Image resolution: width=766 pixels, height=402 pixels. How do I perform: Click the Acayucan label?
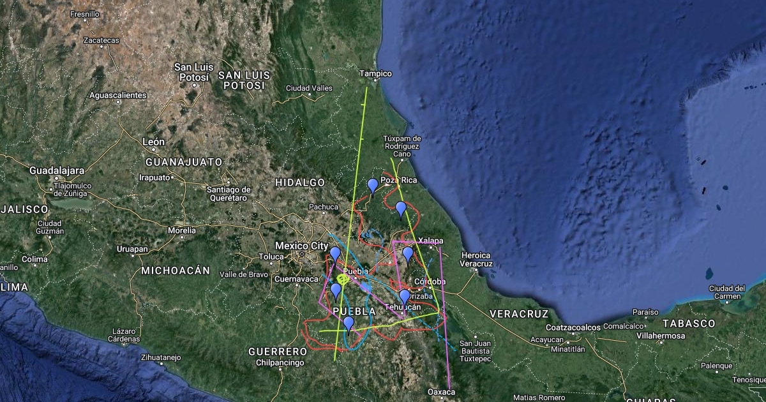(548, 339)
